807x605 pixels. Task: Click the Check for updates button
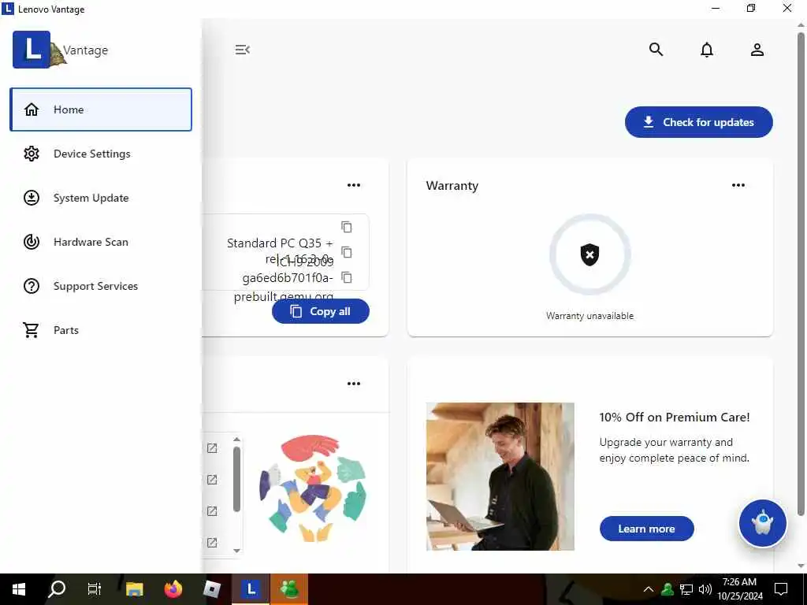[x=698, y=122]
